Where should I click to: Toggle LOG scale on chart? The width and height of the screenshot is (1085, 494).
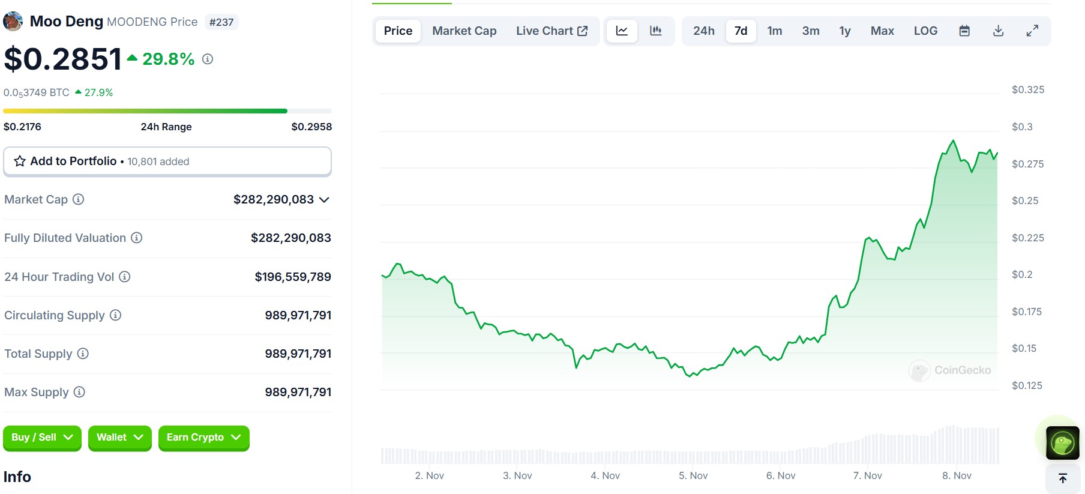(x=925, y=31)
